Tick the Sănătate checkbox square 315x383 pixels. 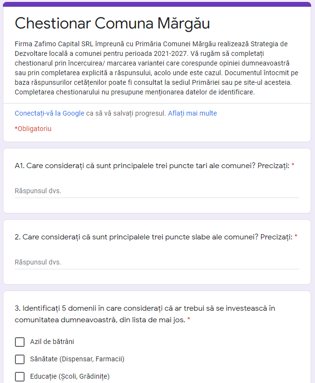(x=20, y=359)
